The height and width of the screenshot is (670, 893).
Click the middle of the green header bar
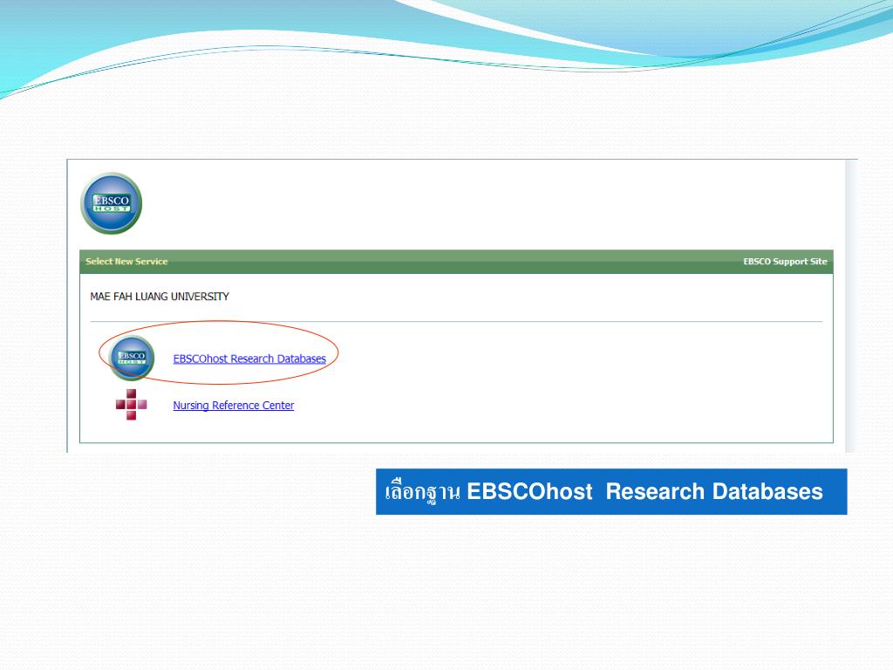(455, 262)
